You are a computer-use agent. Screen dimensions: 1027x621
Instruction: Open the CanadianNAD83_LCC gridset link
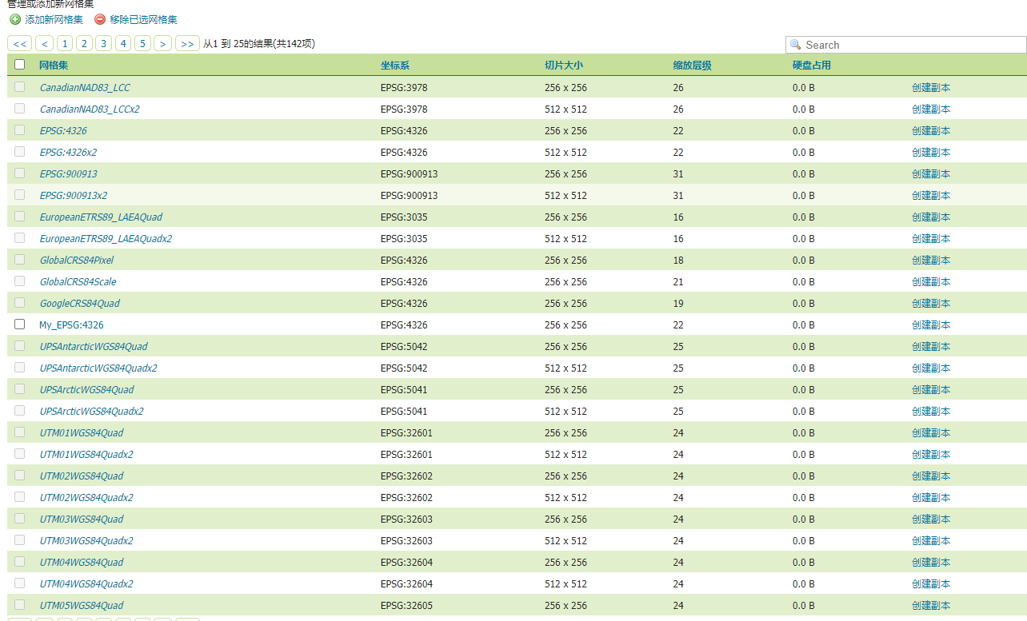(x=85, y=88)
